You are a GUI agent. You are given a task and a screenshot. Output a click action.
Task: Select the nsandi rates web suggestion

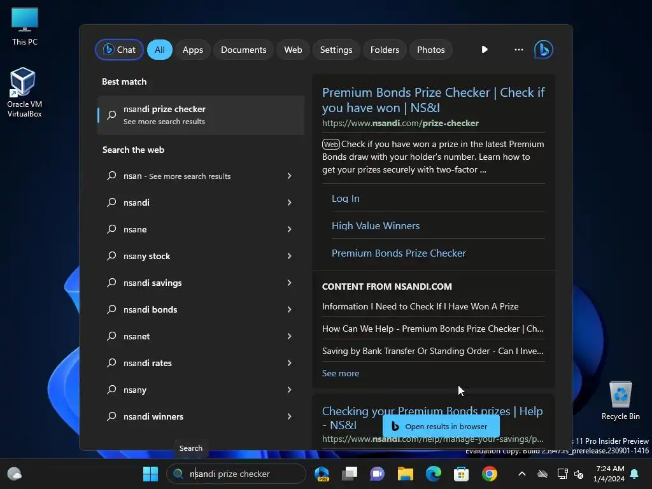(201, 363)
